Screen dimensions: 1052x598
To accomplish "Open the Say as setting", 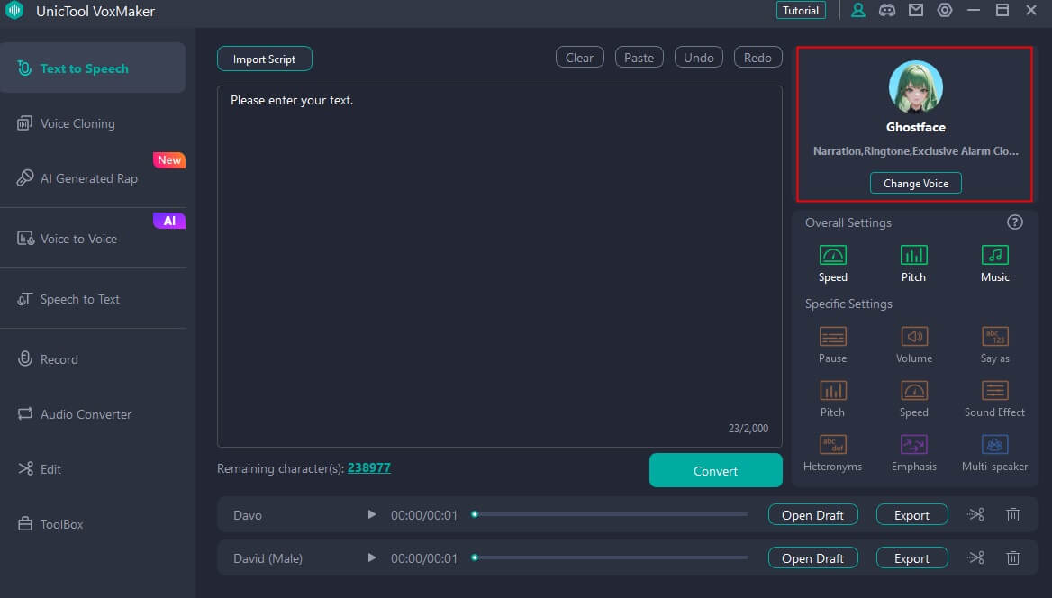I will point(994,344).
